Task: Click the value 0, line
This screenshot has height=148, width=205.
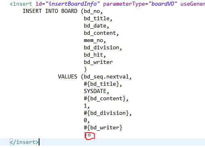Action: (x=87, y=120)
